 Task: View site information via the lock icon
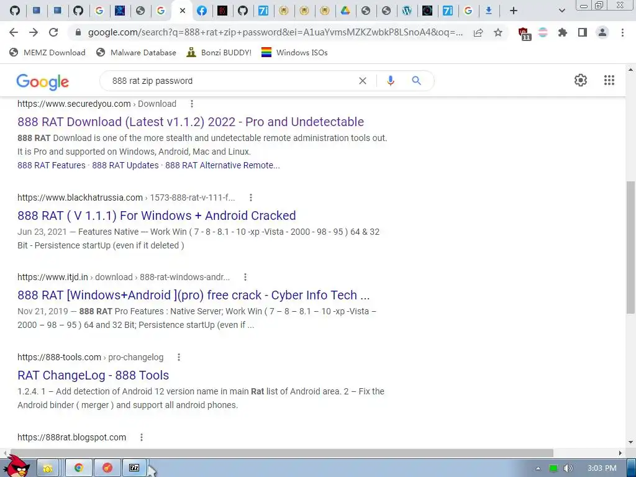tap(78, 32)
